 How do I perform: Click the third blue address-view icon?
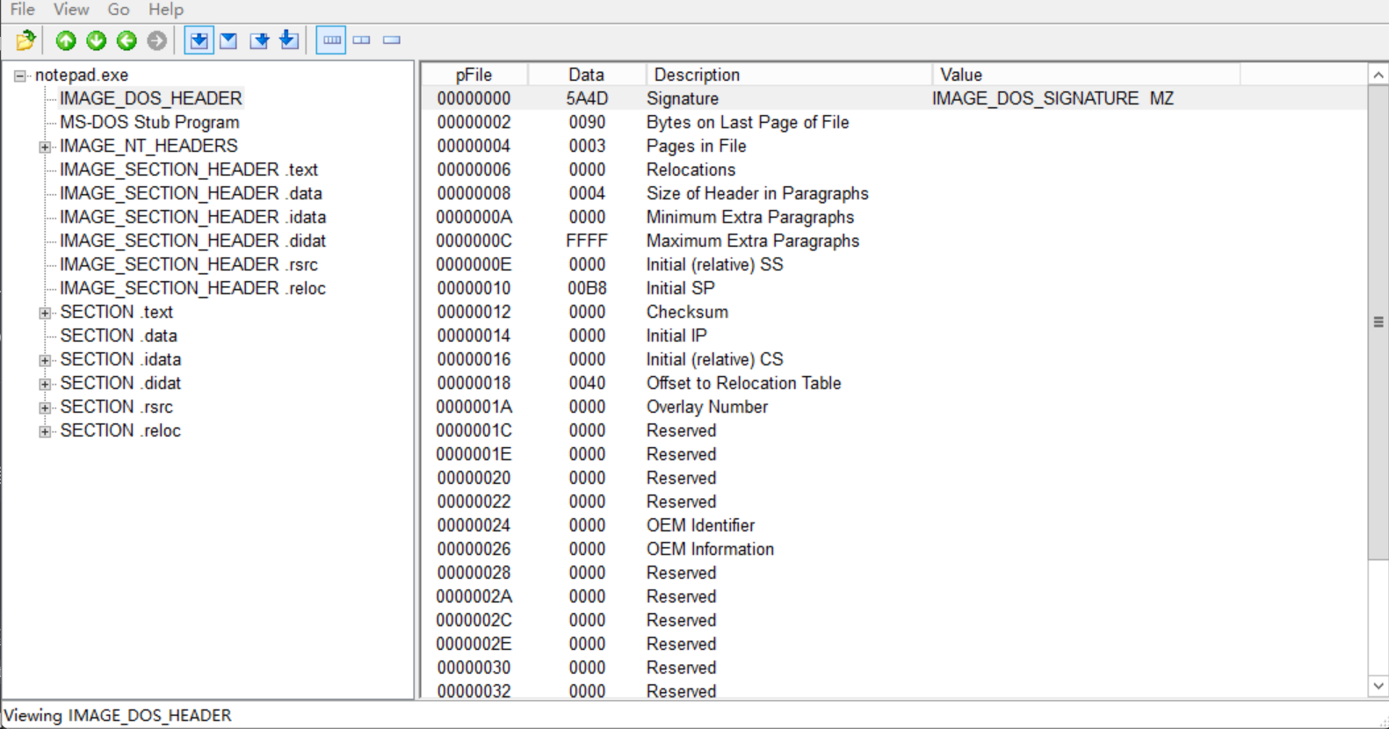[x=259, y=40]
